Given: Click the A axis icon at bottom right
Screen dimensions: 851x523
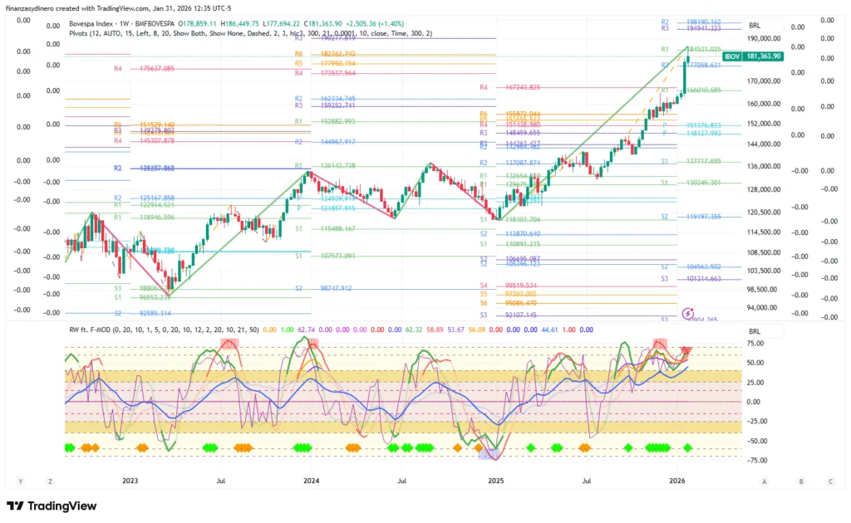Looking at the screenshot, I should (x=764, y=481).
